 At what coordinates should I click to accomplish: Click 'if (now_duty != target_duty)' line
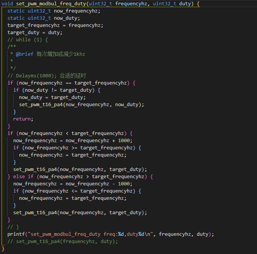[57, 90]
